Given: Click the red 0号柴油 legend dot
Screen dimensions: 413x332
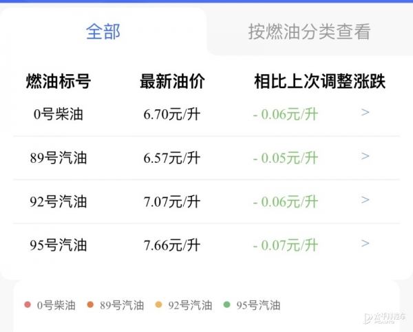Looking at the screenshot, I should (27, 305).
